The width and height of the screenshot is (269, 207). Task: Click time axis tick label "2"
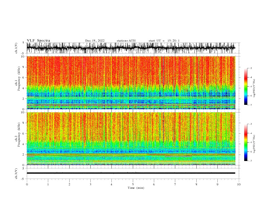[69, 184]
